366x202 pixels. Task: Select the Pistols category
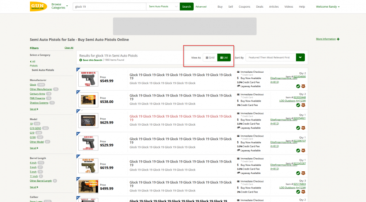tap(34, 66)
